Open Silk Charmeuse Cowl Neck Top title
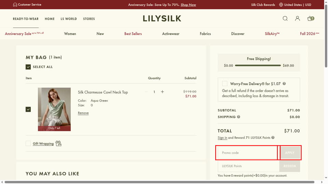Viewport: 328px width, 184px height. tap(103, 92)
